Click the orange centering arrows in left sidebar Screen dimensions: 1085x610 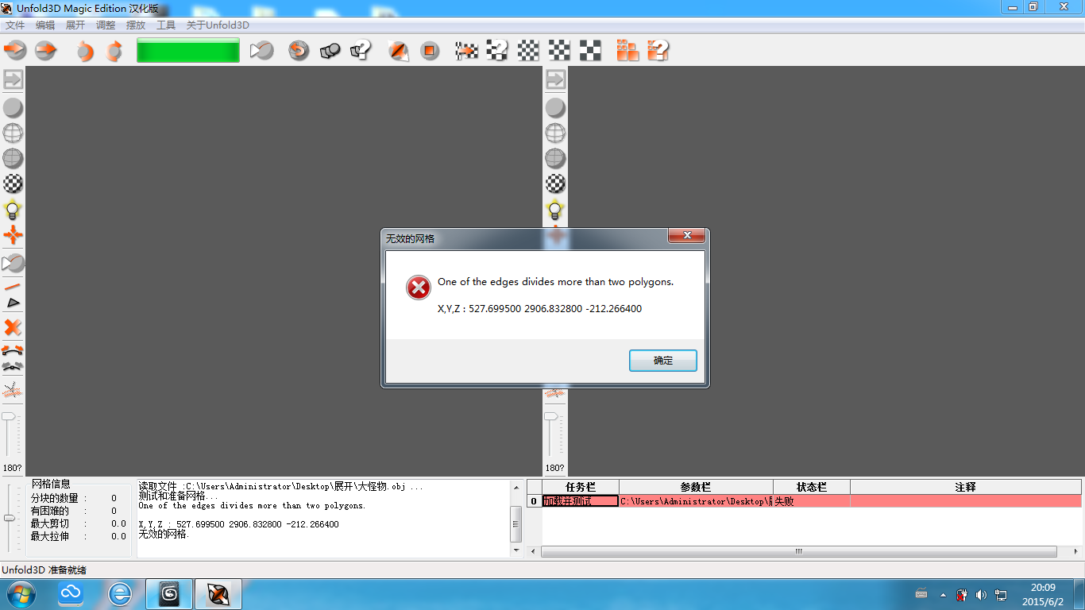tap(13, 235)
